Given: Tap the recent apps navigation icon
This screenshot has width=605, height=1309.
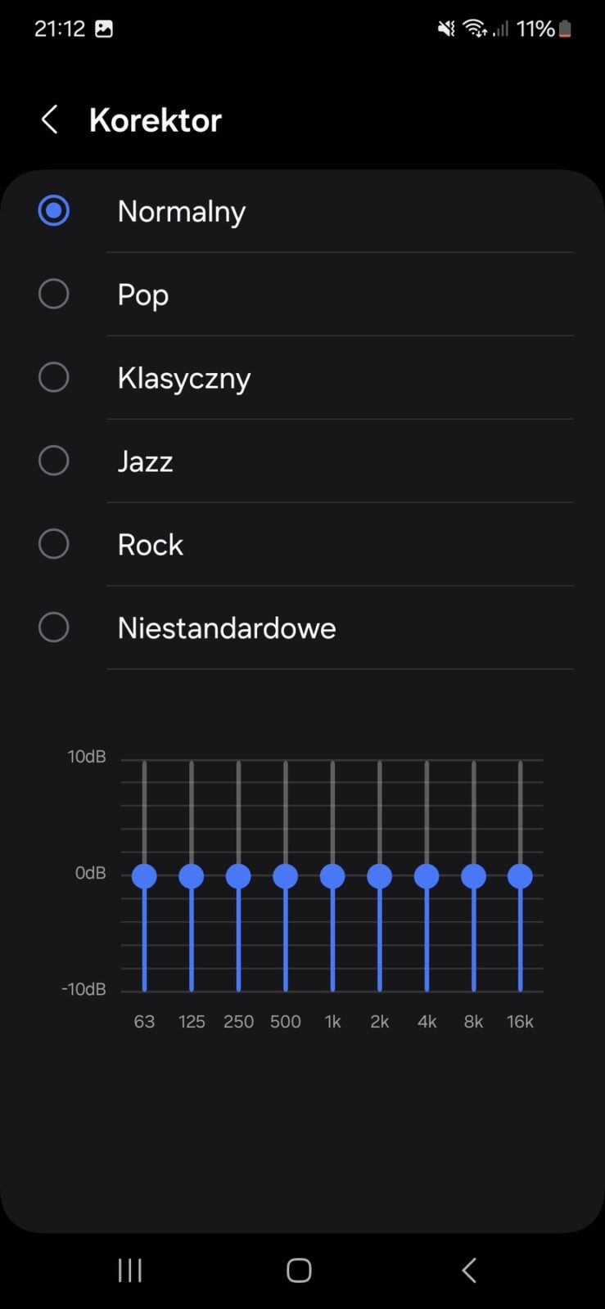Looking at the screenshot, I should pyautogui.click(x=130, y=1270).
